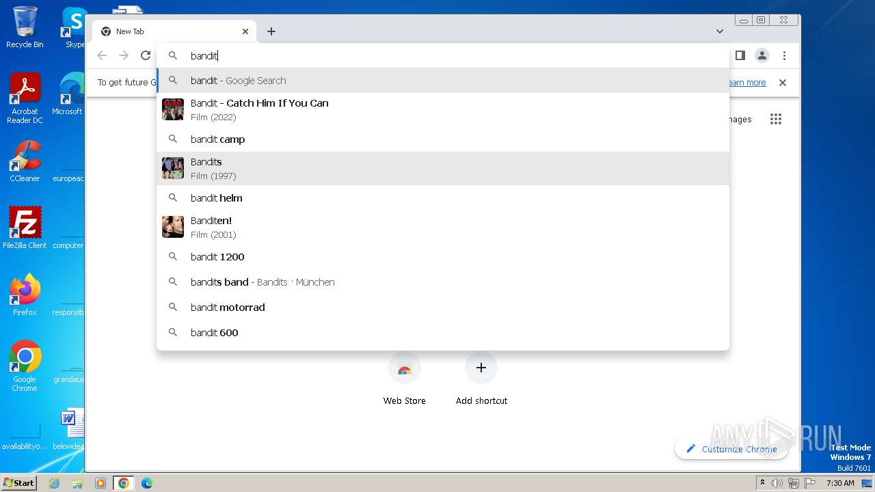
Task: Dismiss the info bar with X
Action: pos(783,82)
